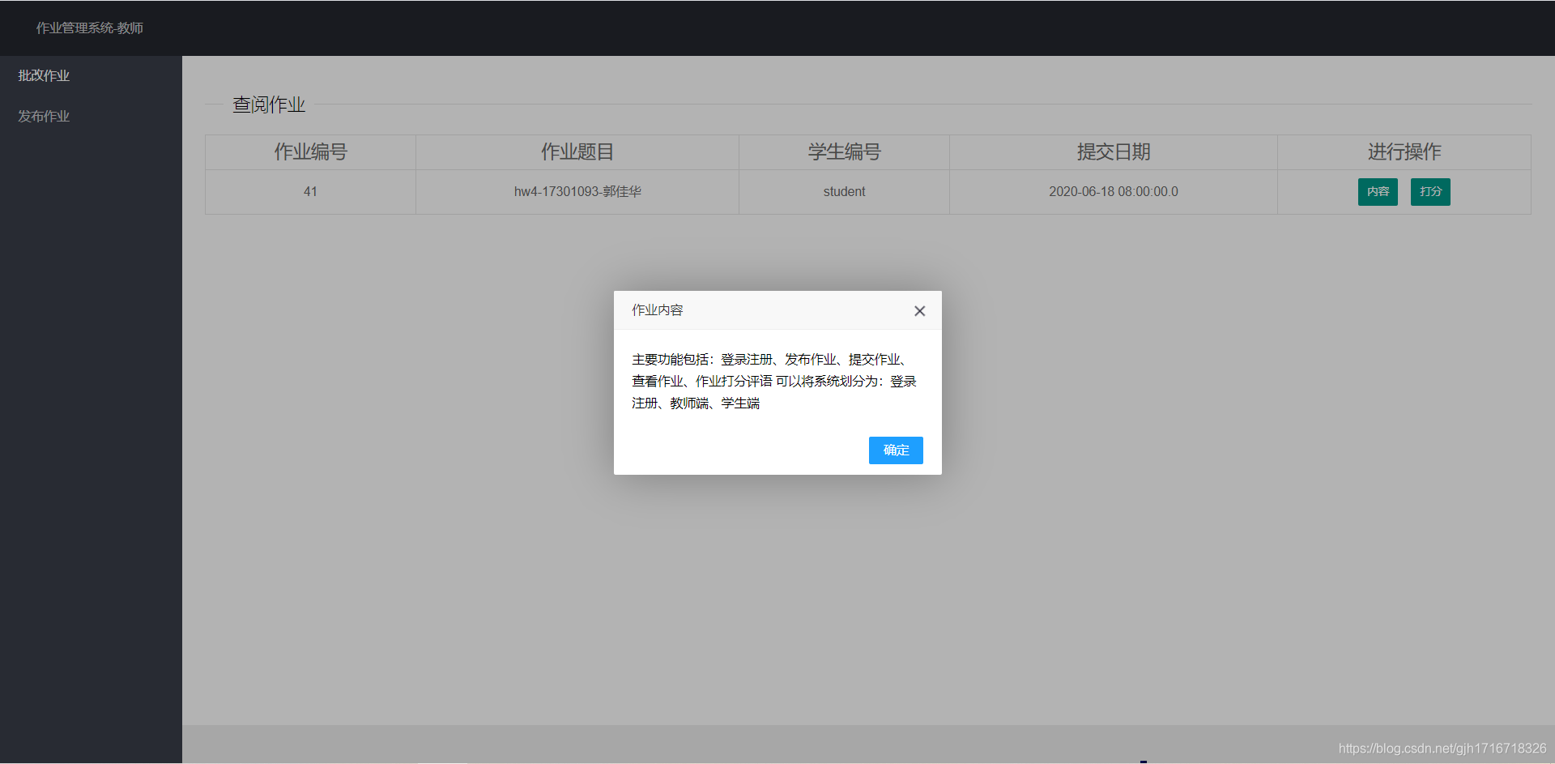Click the 提交日期 column header
The image size is (1555, 764).
click(x=1113, y=152)
